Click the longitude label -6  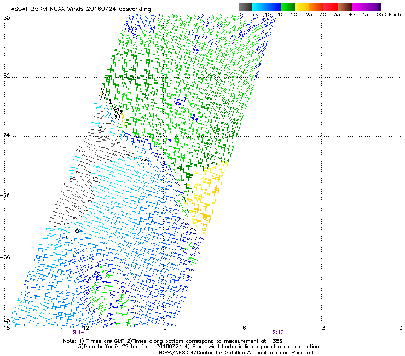(242, 328)
